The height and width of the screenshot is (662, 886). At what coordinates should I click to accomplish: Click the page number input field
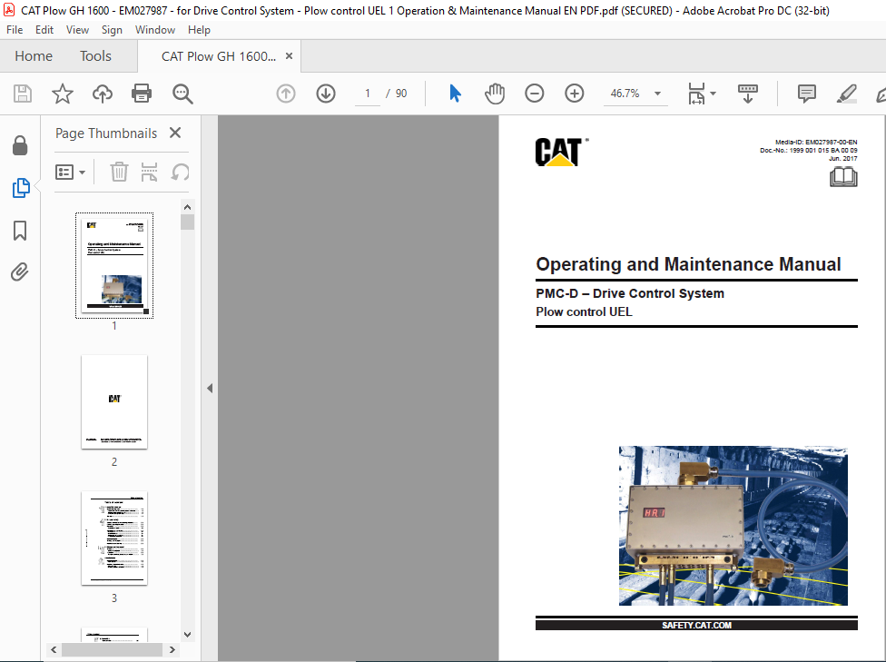tap(368, 94)
